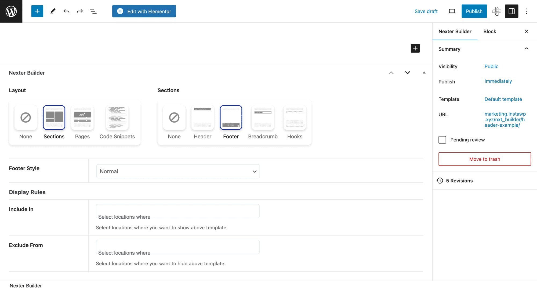
Task: Click the Include In locations input field
Action: point(177,212)
